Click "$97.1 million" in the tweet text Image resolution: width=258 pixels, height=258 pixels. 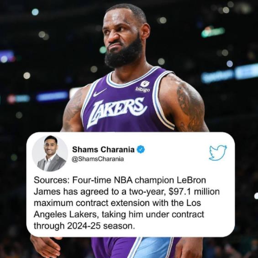pyautogui.click(x=194, y=192)
